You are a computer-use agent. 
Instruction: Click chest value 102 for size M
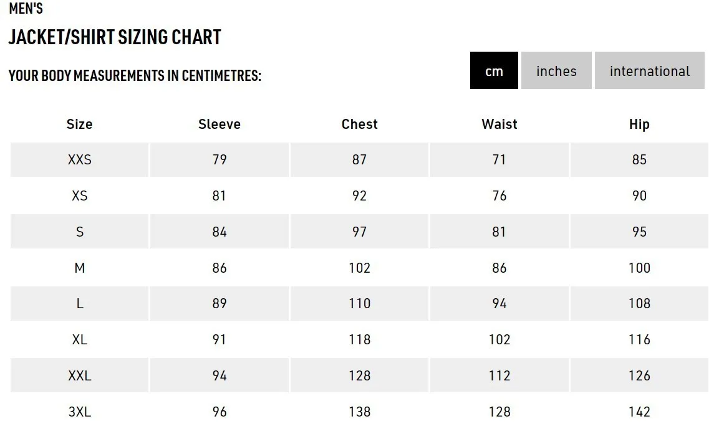(x=359, y=268)
